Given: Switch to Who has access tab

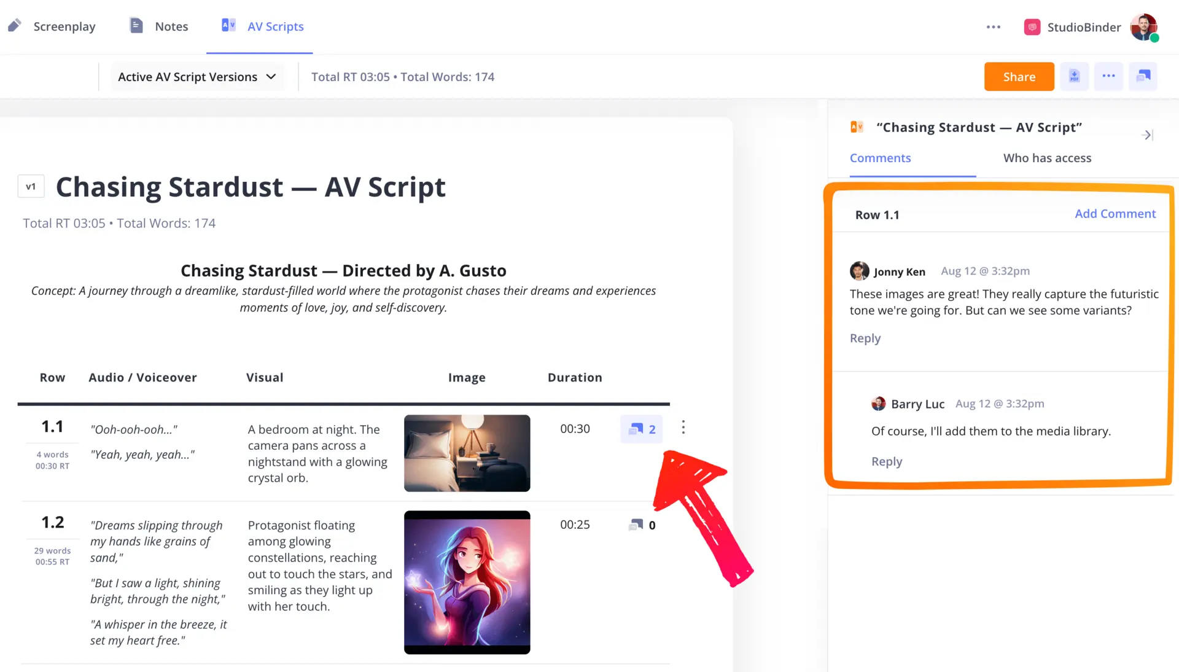Looking at the screenshot, I should coord(1048,158).
